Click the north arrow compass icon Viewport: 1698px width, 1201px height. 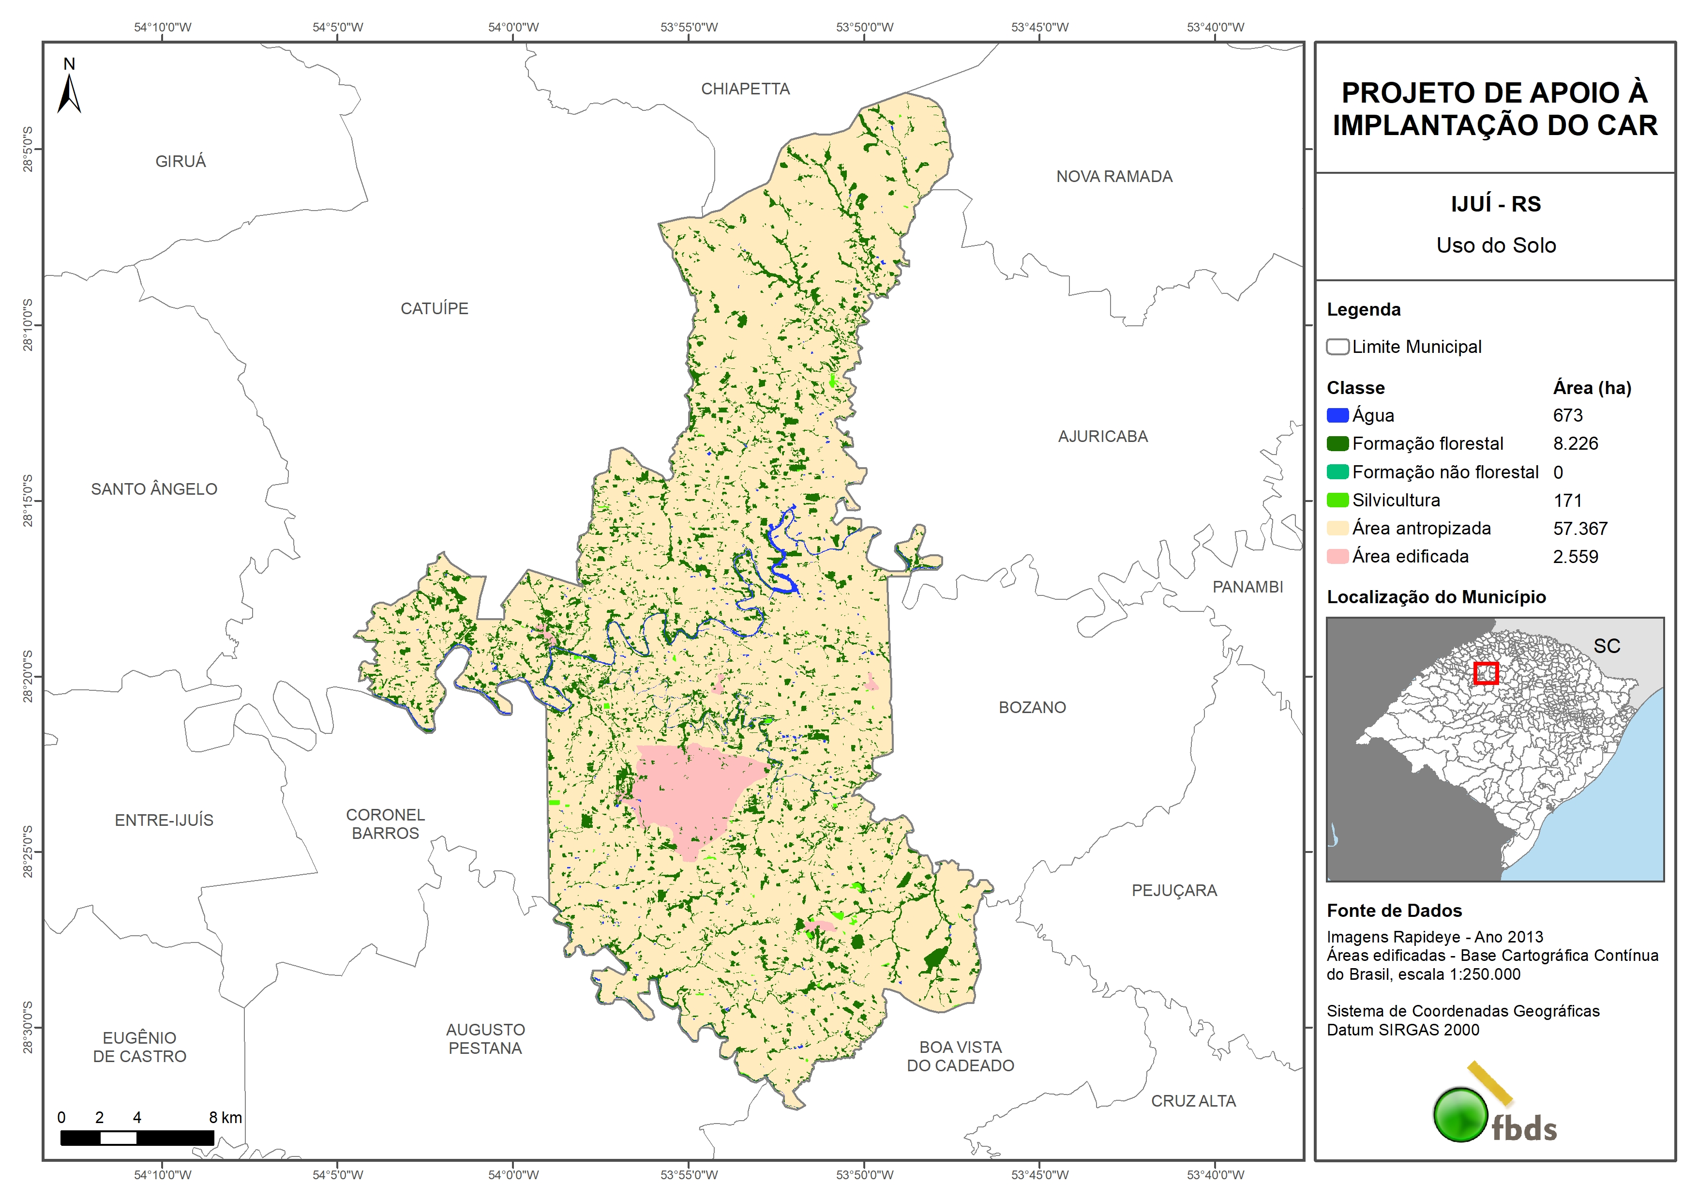click(69, 95)
